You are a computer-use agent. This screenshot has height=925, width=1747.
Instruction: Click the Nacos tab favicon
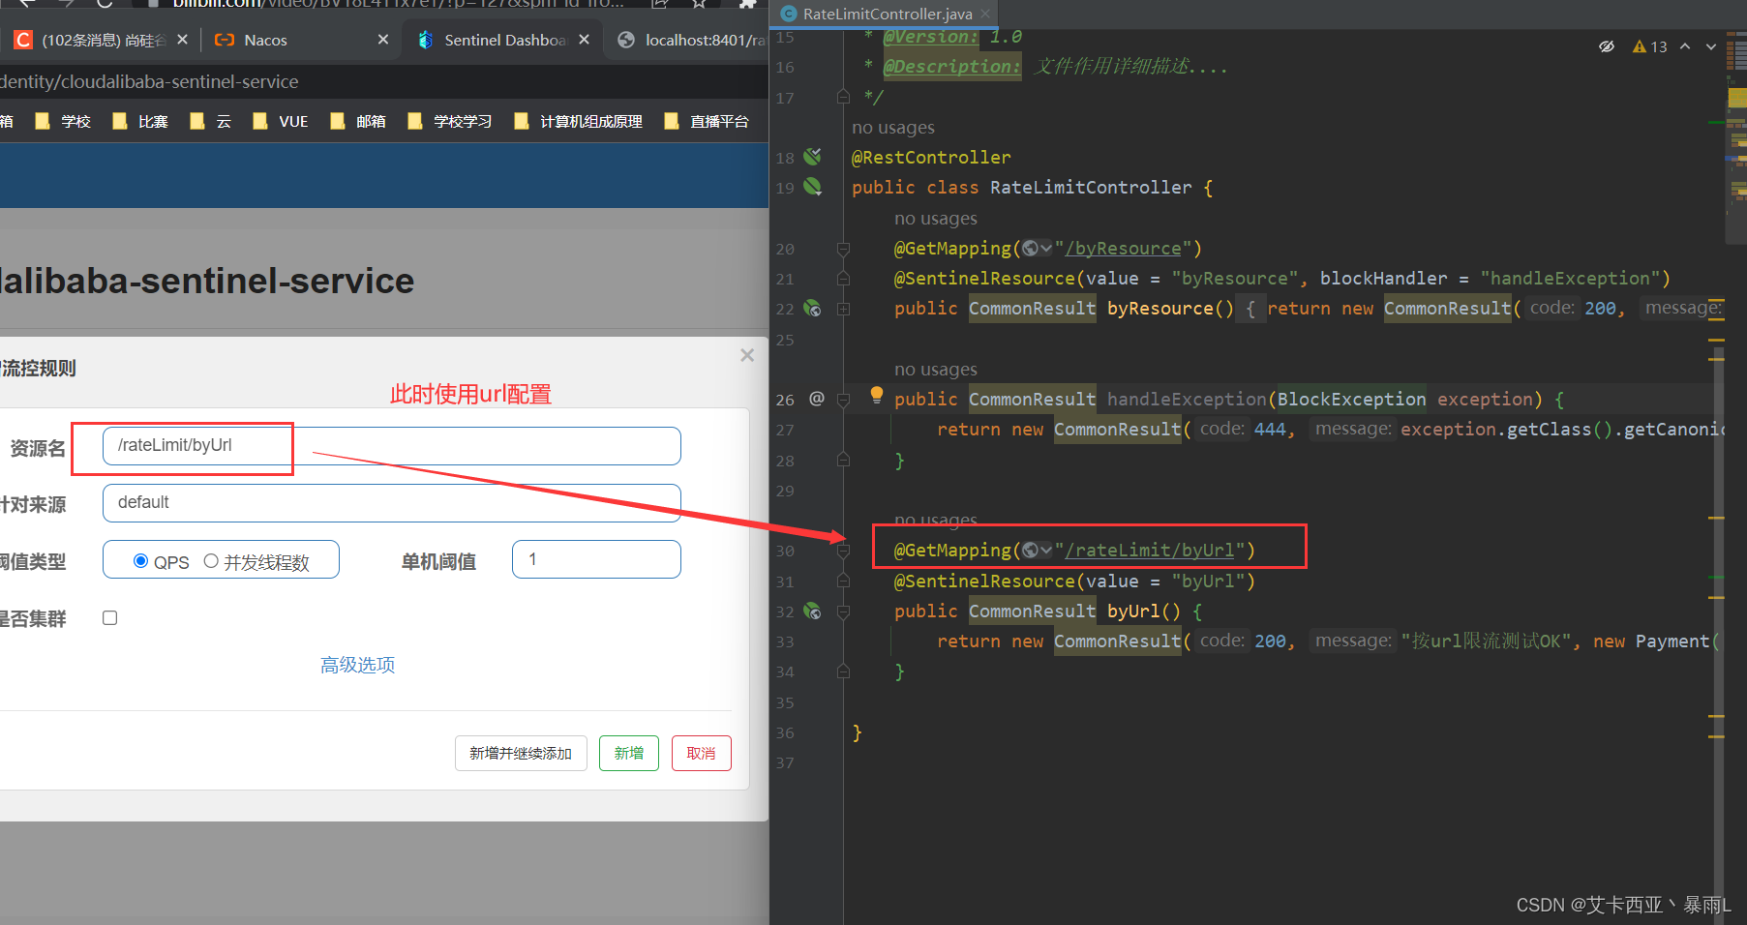point(225,40)
